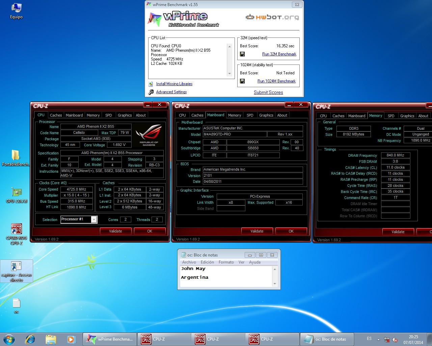Image resolution: width=432 pixels, height=346 pixels.
Task: Click OK in the Mainboard window
Action: (x=291, y=231)
